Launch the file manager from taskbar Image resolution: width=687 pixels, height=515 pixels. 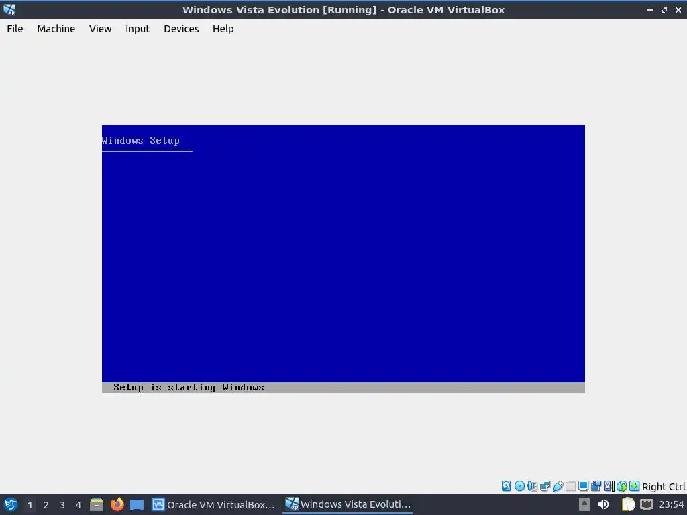click(x=97, y=504)
